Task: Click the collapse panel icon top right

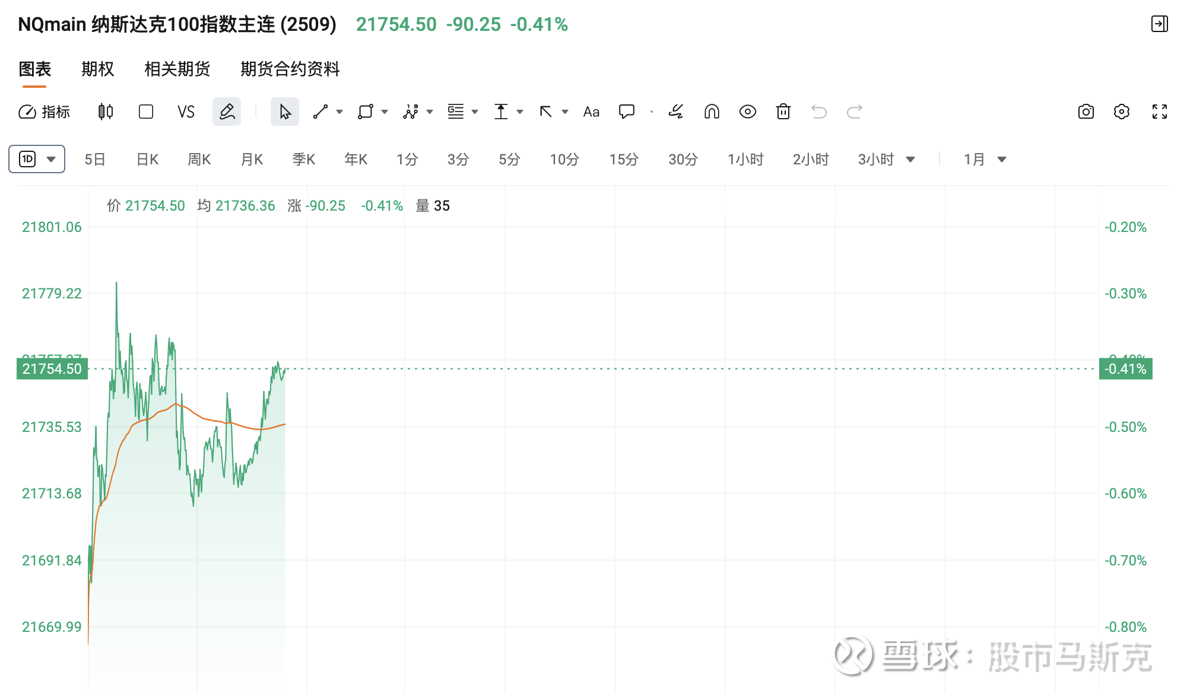Action: (x=1159, y=24)
